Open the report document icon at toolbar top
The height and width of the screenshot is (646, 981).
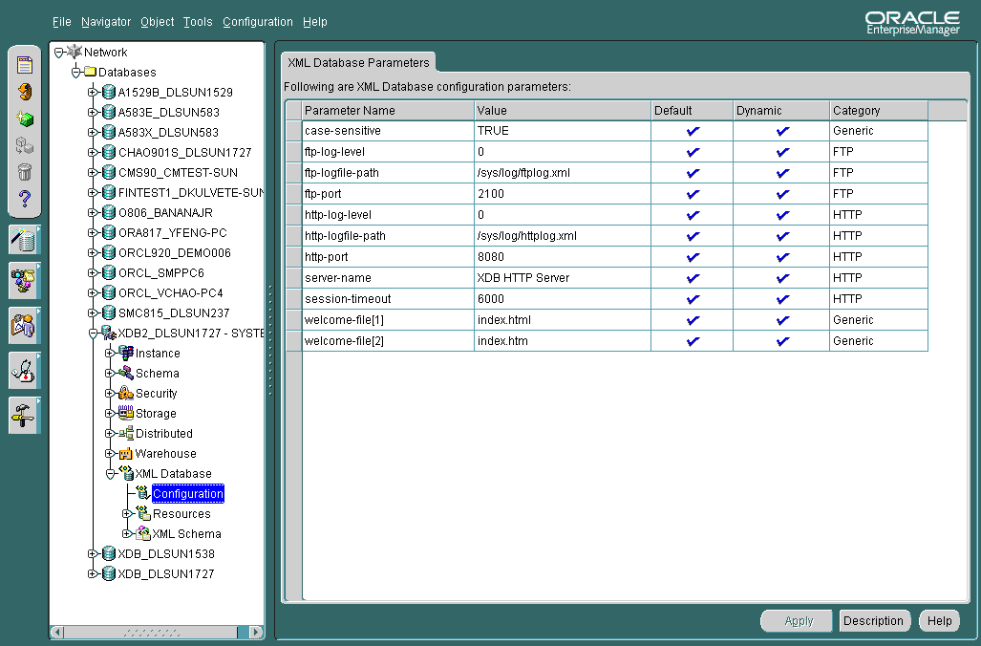[x=24, y=64]
